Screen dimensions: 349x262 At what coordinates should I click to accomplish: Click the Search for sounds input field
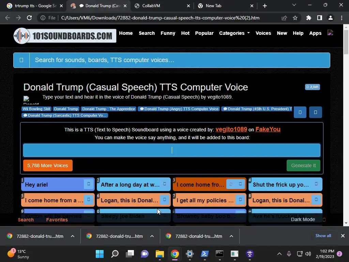pyautogui.click(x=179, y=60)
